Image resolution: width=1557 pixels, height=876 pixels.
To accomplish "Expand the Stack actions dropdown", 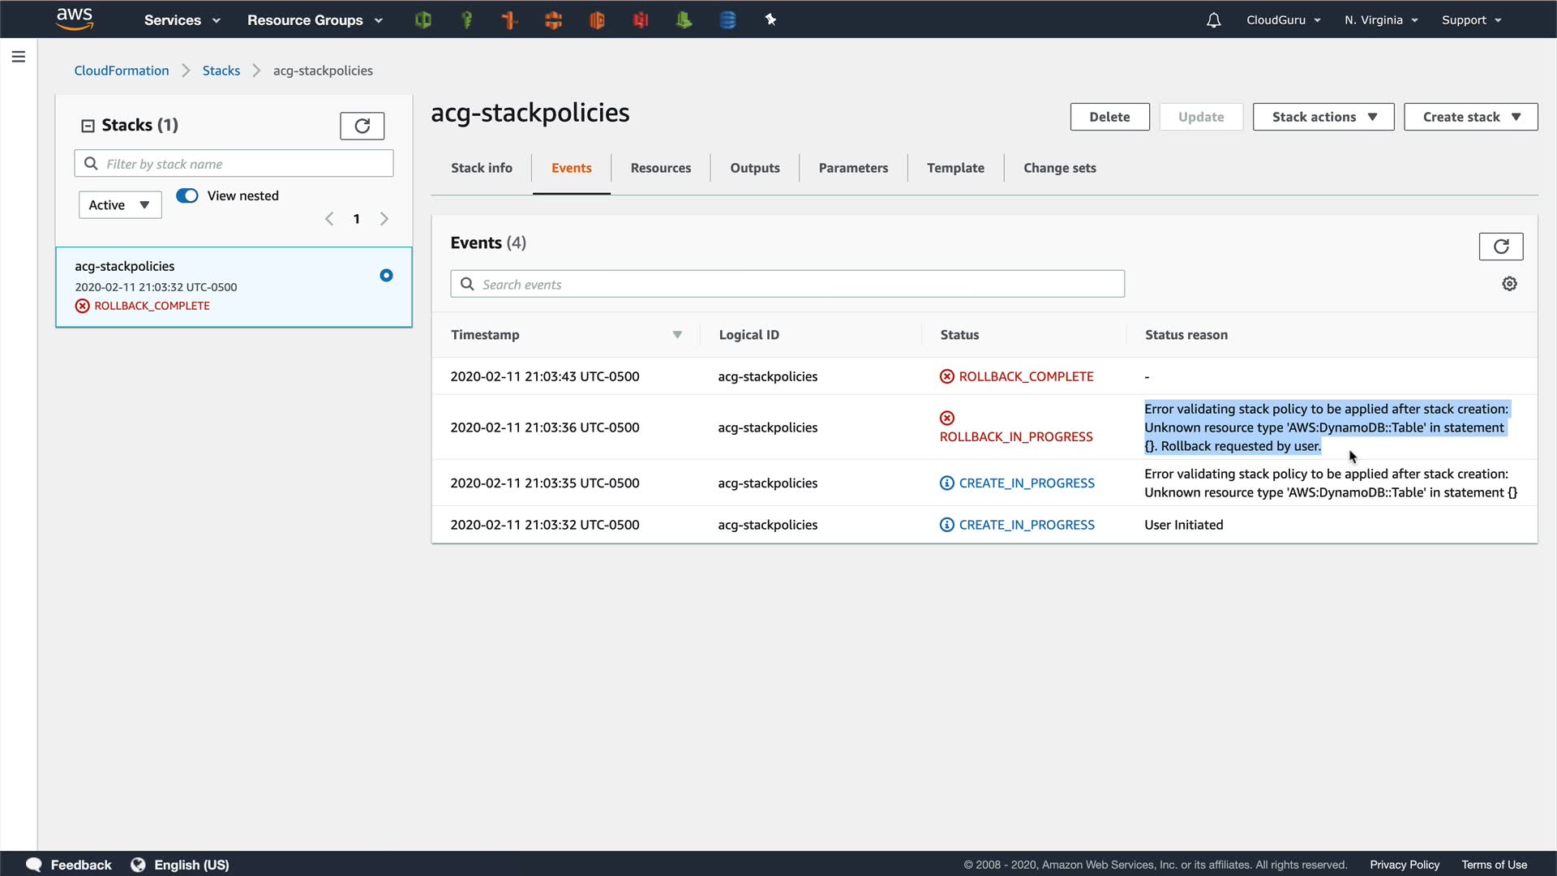I will (x=1323, y=117).
